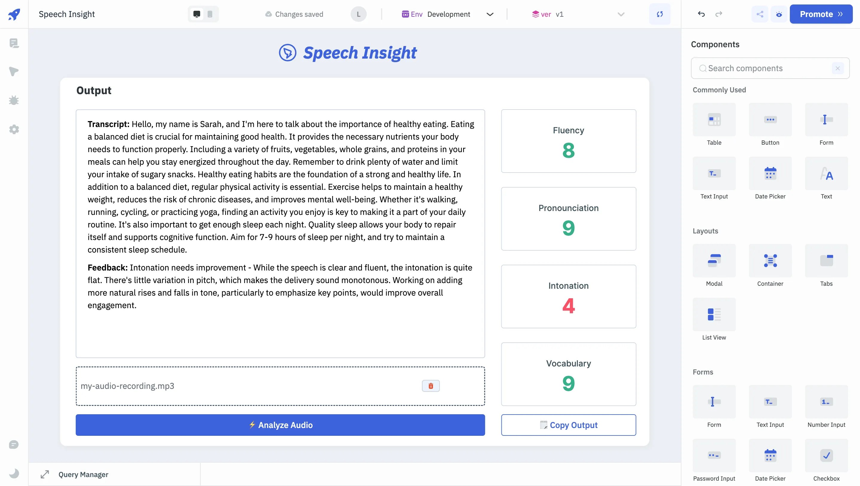The height and width of the screenshot is (486, 860).
Task: Click the Analyze Audio button
Action: pyautogui.click(x=280, y=425)
